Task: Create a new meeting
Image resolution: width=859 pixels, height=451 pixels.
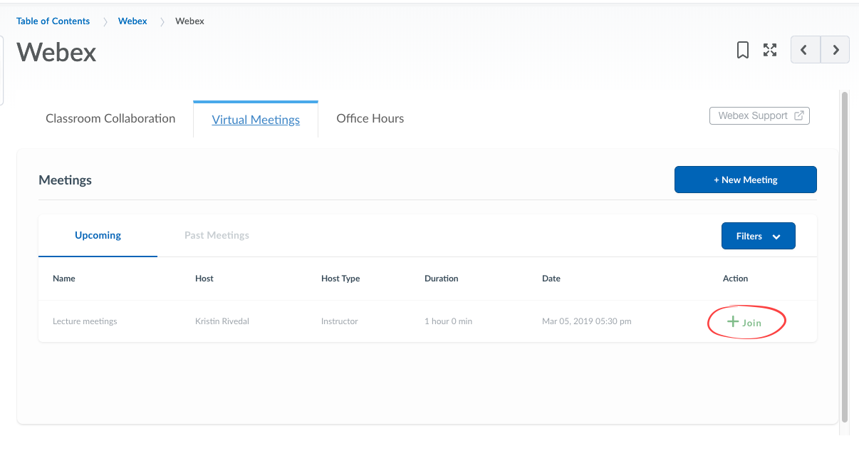Action: pos(746,180)
